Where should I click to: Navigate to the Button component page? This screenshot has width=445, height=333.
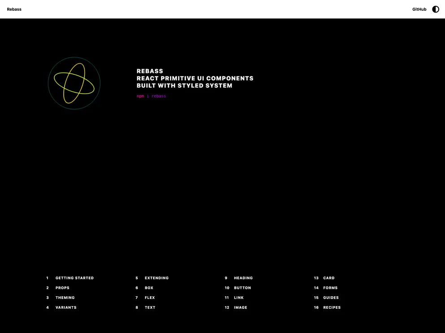click(x=242, y=288)
